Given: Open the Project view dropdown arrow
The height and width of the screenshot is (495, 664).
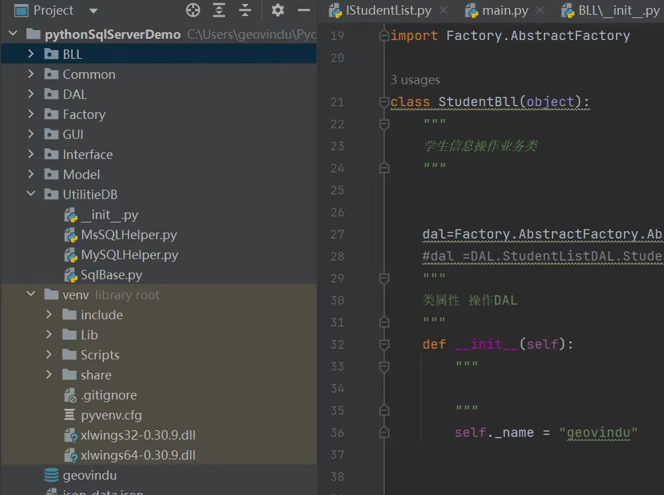Looking at the screenshot, I should [x=93, y=11].
